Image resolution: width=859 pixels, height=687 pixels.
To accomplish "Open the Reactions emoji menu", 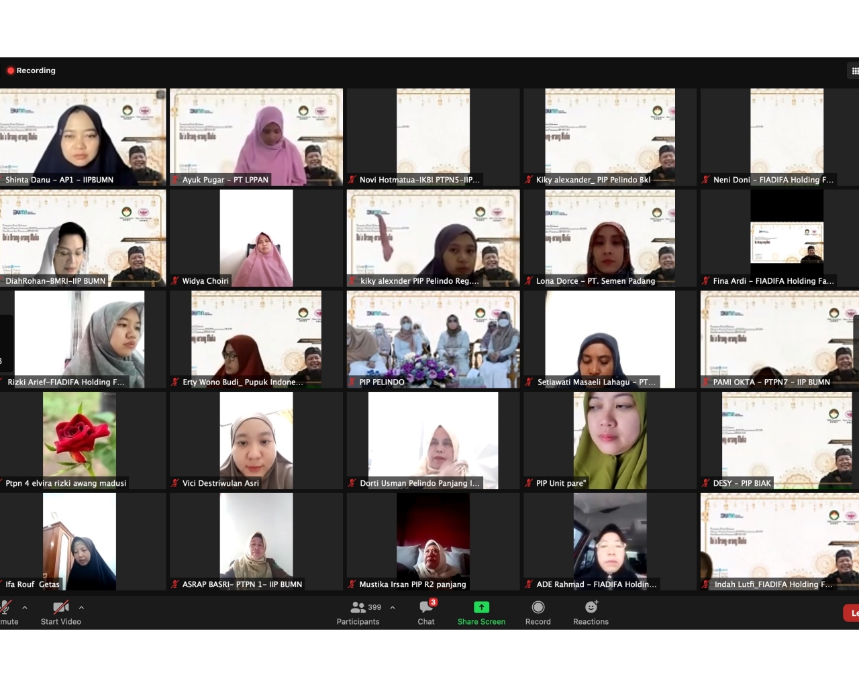I will 591,607.
